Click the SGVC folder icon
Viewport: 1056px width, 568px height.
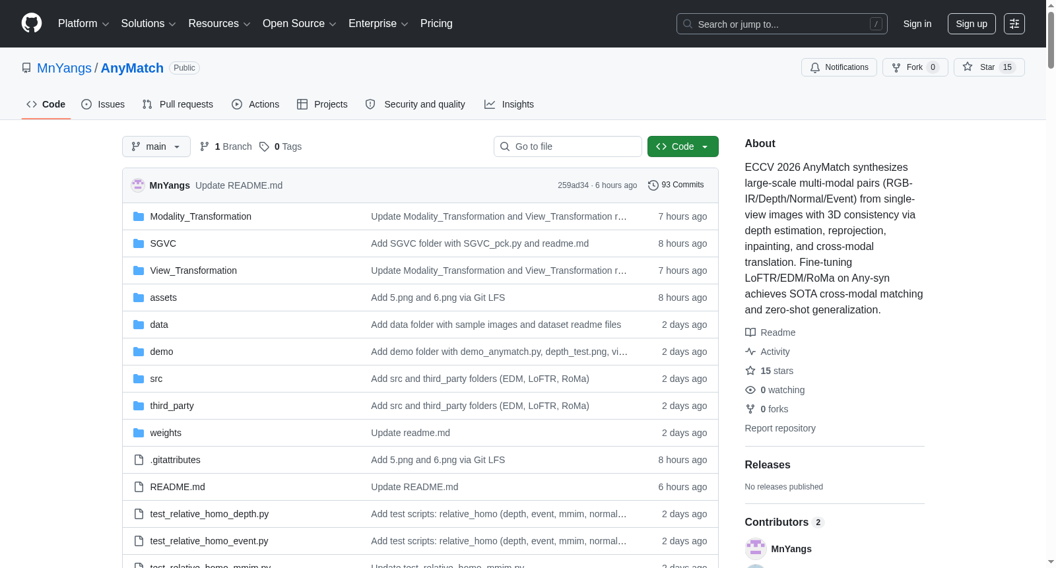(x=139, y=243)
